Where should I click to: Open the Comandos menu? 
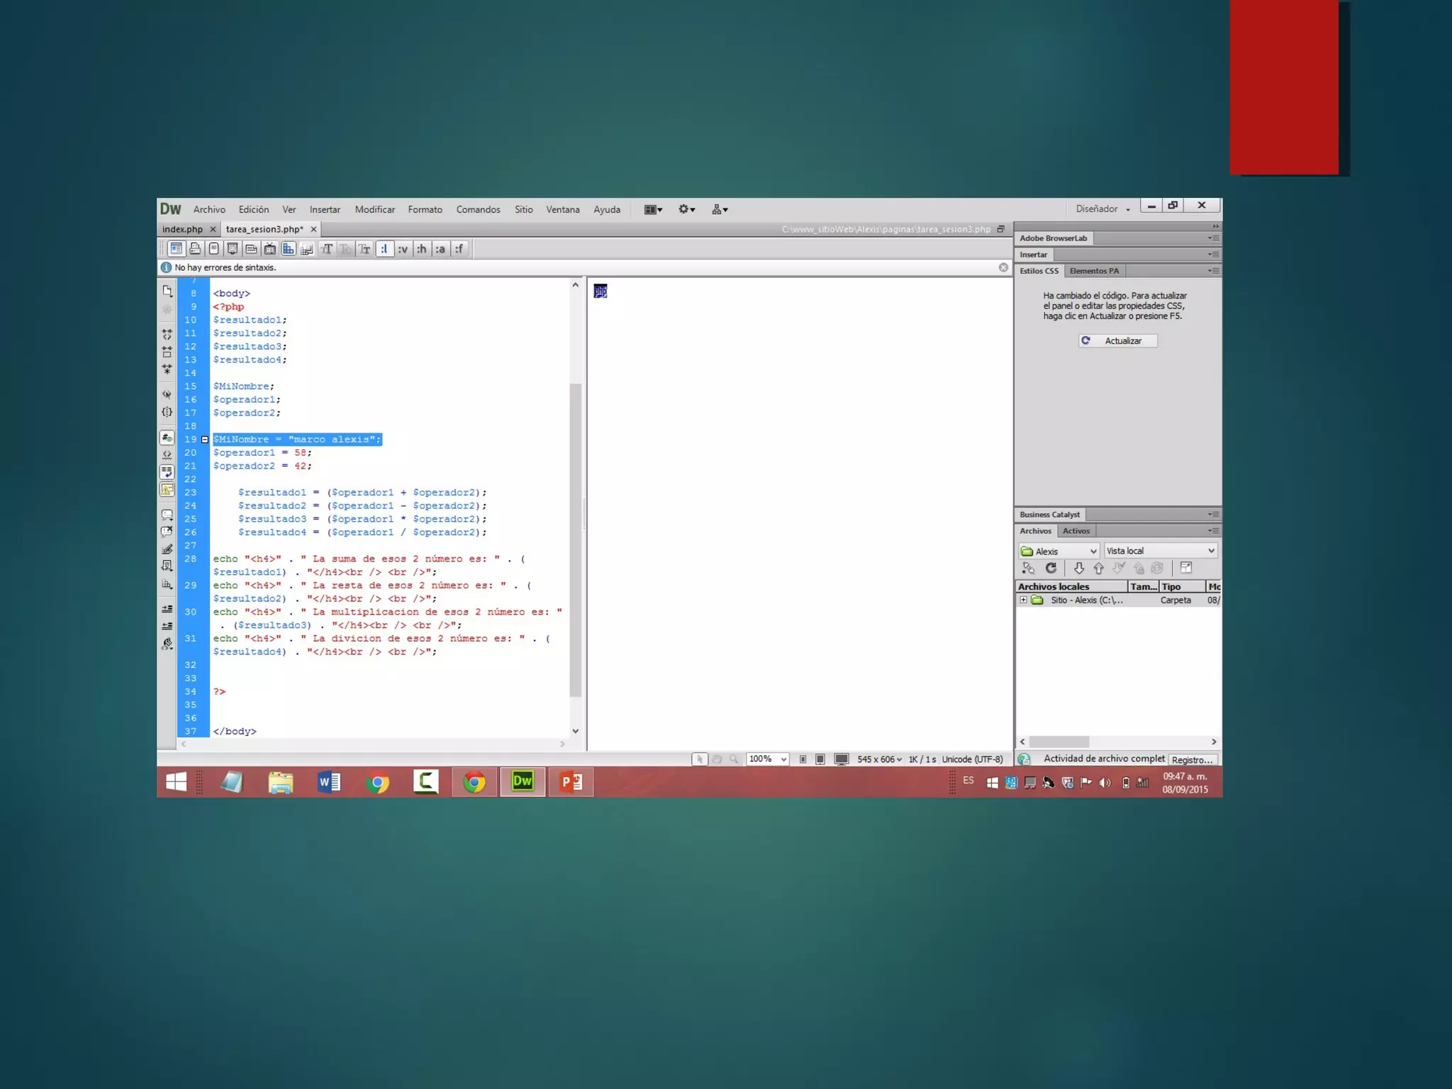coord(478,210)
